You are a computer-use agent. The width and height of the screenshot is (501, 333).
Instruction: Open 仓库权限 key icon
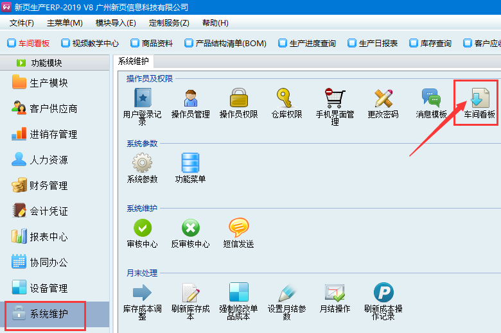(285, 98)
